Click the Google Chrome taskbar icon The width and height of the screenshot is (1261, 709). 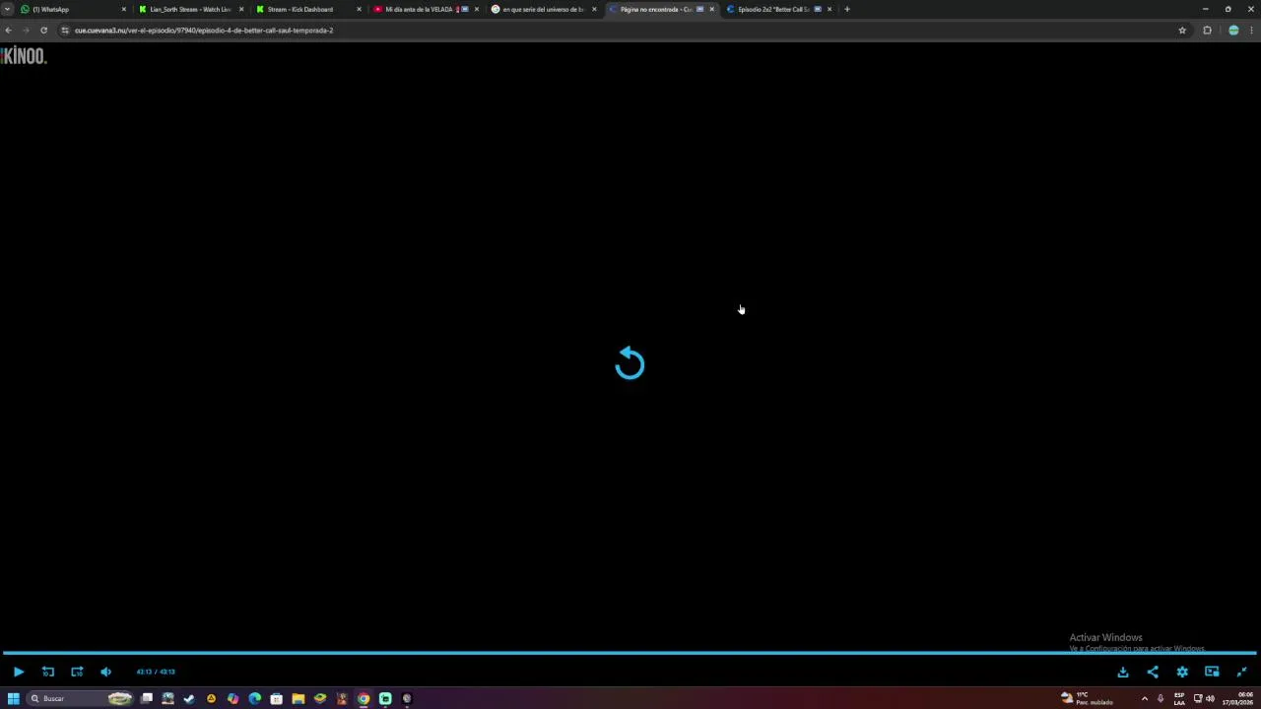364,698
